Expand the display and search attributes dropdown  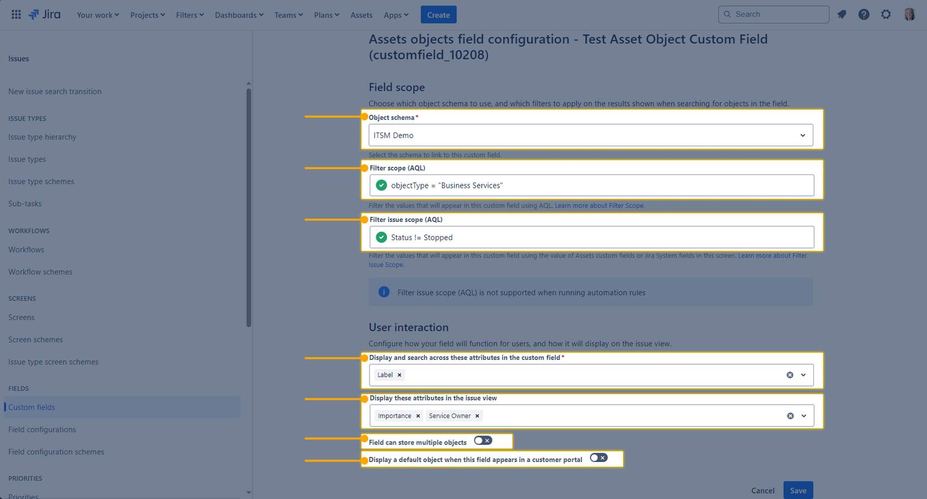click(x=803, y=375)
